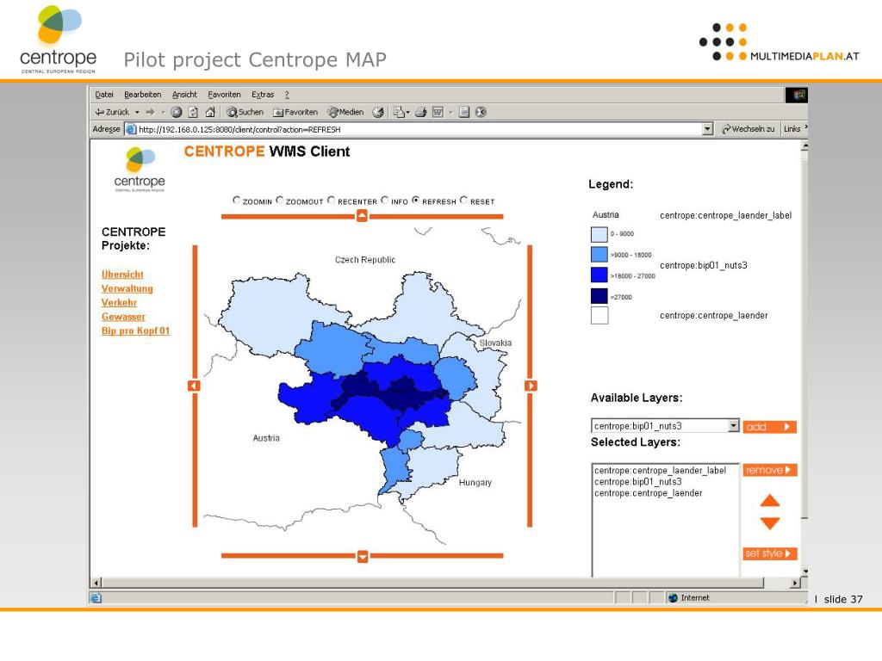Pan the map east with the right arrow
The image size is (882, 661).
(x=531, y=386)
